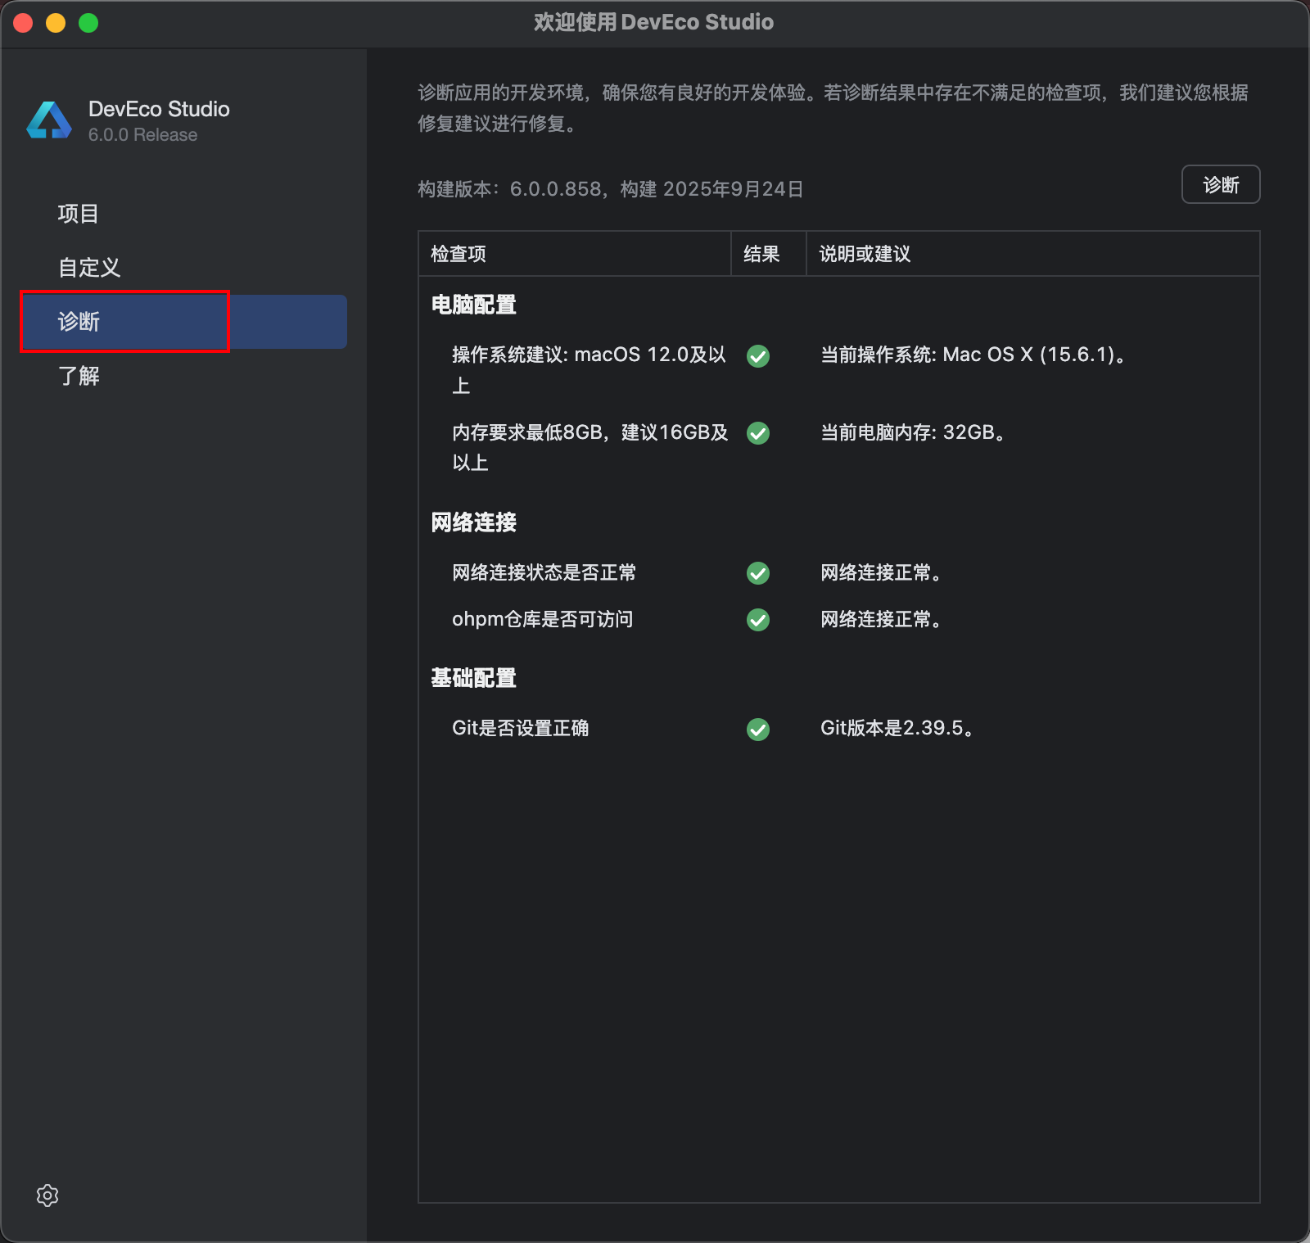1310x1243 pixels.
Task: Click the green checkmark for Git configuration
Action: [758, 729]
